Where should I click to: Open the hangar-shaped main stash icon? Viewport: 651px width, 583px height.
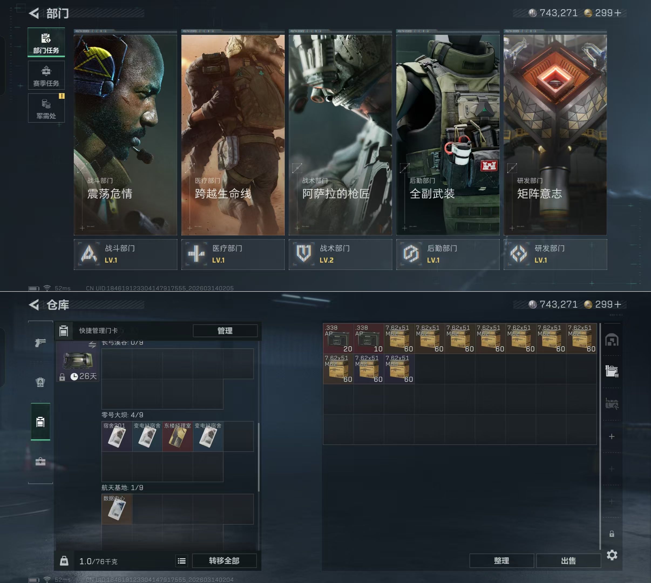coord(612,340)
